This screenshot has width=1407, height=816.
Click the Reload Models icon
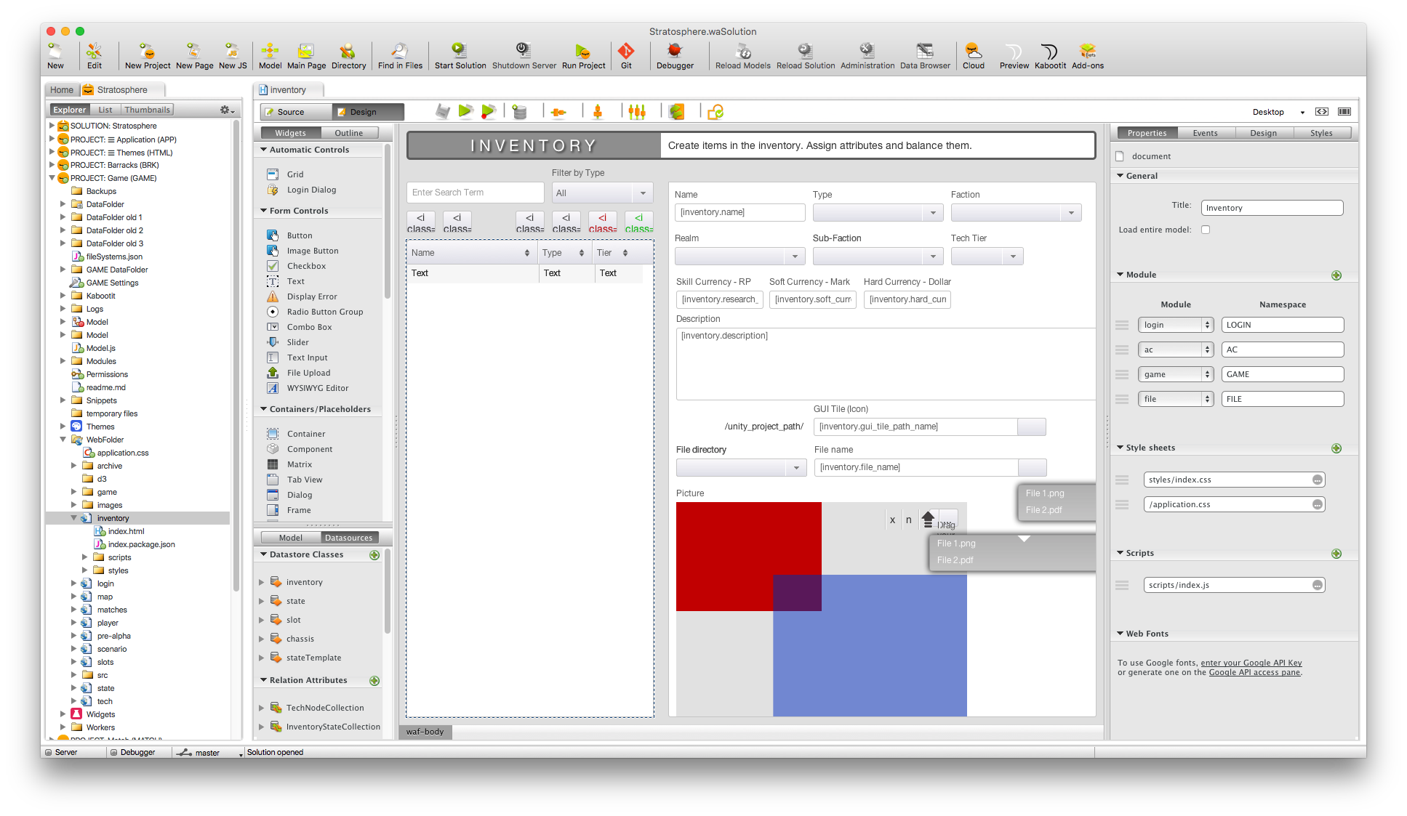click(742, 55)
